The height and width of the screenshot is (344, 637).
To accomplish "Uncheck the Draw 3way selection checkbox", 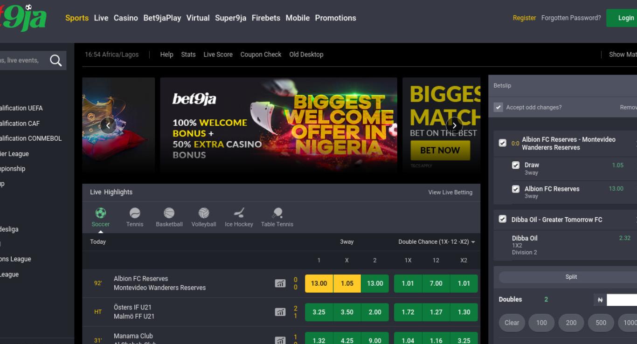I will coord(516,165).
